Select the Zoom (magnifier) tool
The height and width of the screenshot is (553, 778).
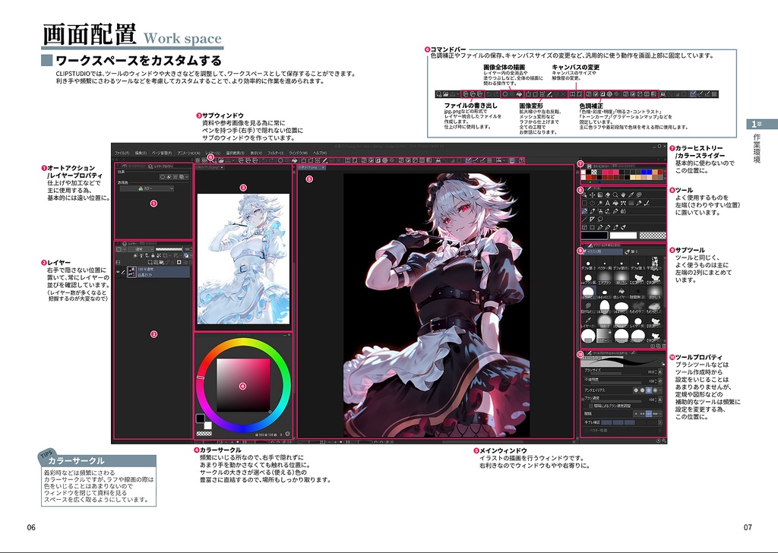[x=615, y=195]
